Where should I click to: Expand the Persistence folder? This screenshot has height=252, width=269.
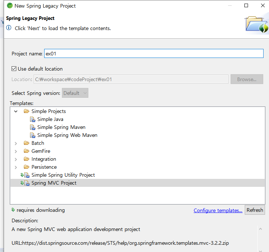click(x=16, y=167)
